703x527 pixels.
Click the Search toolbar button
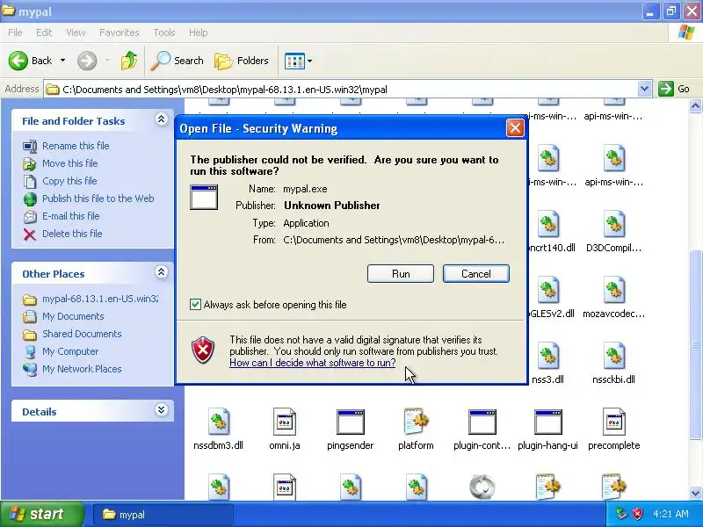(178, 61)
